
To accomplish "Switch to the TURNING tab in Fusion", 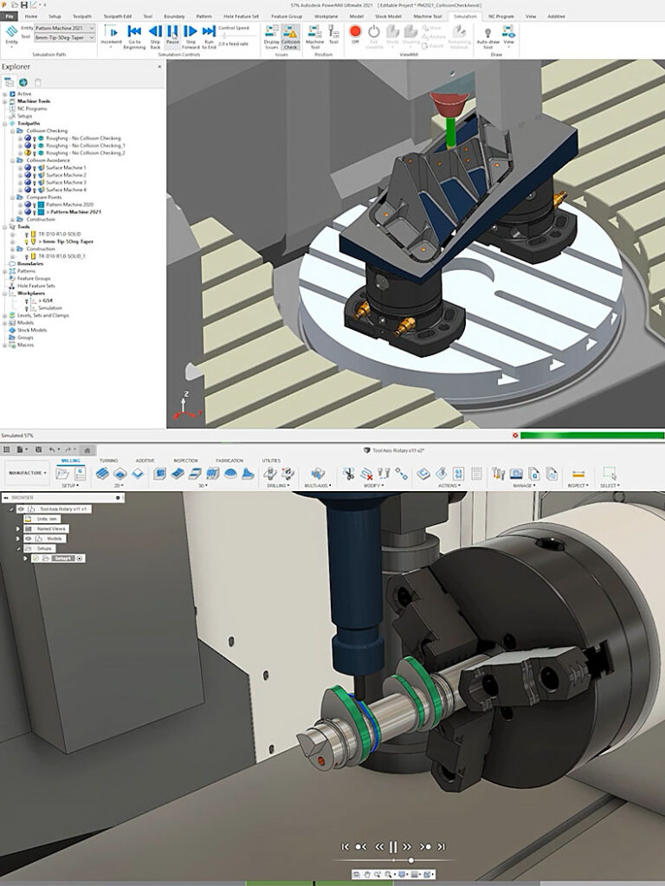I will point(108,461).
